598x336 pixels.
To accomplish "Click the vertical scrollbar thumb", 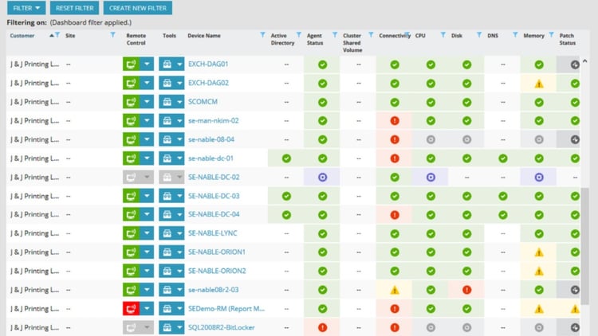I will [x=584, y=246].
